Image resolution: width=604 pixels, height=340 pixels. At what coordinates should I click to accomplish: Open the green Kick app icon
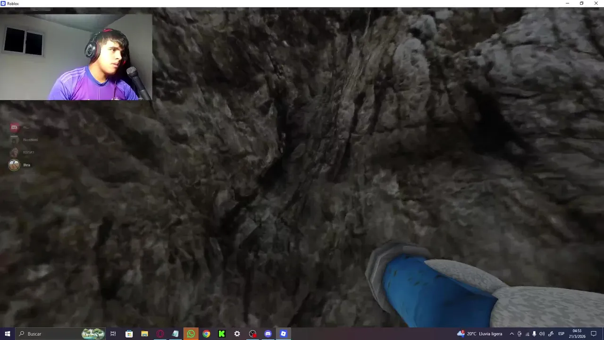(221, 334)
